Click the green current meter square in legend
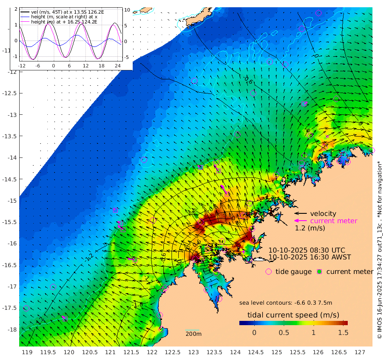The image size is (384, 361). 319,272
